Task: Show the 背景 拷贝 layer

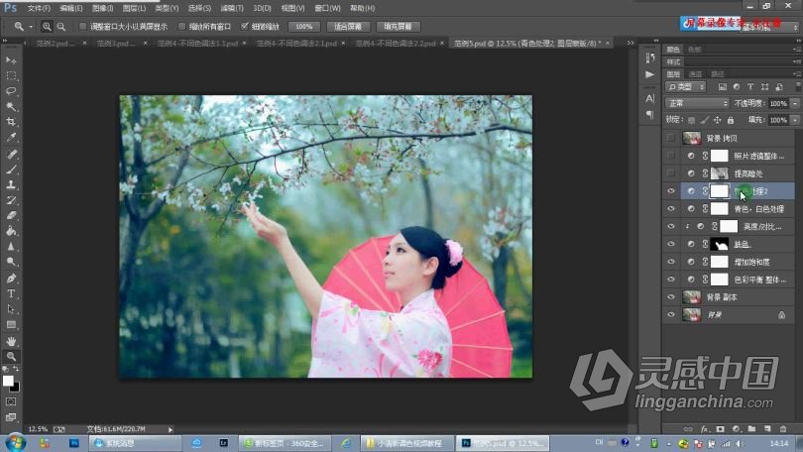Action: 671,138
